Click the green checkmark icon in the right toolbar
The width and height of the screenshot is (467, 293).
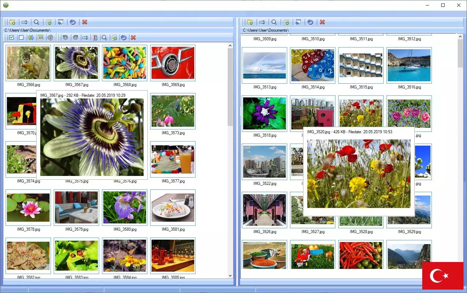(x=286, y=22)
